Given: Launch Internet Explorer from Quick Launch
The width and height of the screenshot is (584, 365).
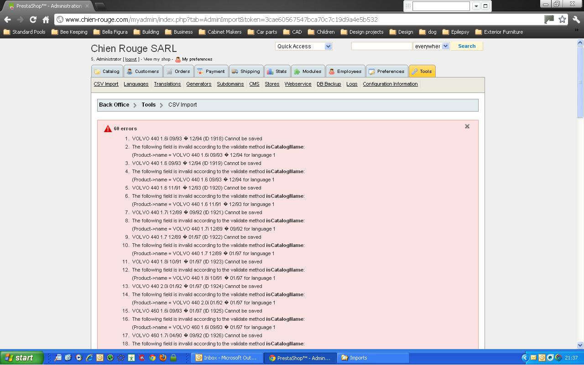Looking at the screenshot, I should click(89, 358).
